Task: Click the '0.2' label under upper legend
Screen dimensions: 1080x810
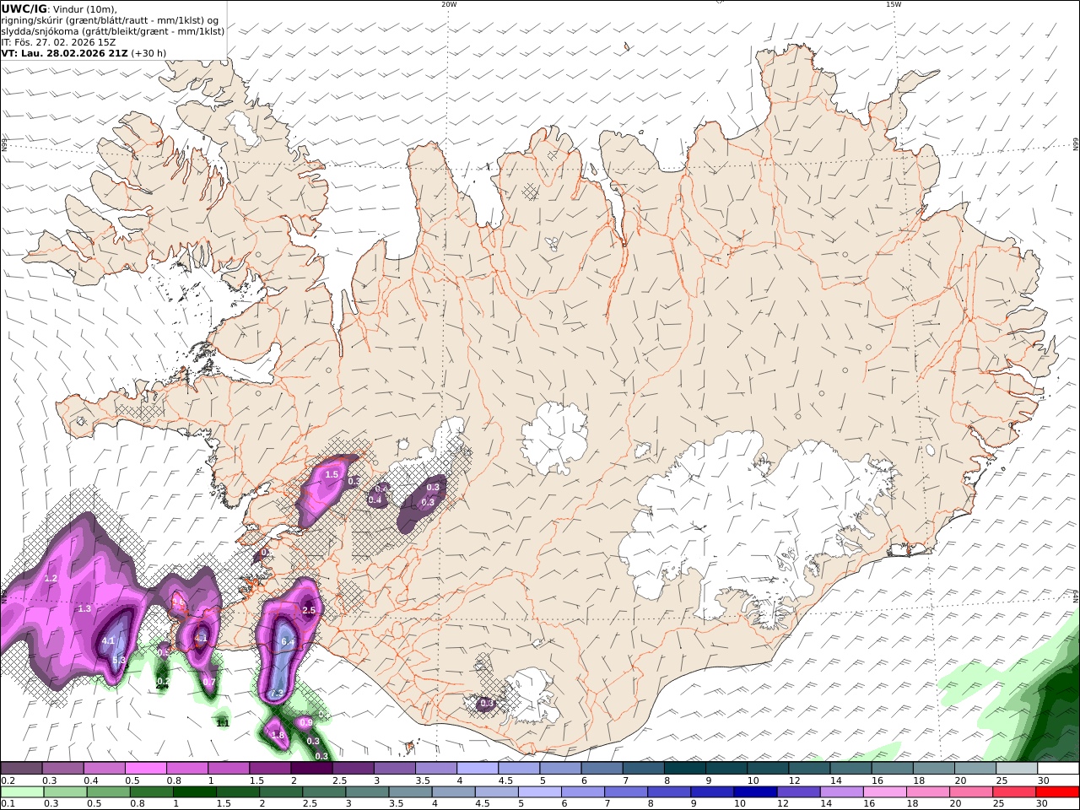Action: pos(7,780)
